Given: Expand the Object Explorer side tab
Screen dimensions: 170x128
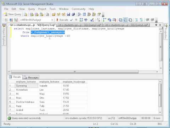Looking at the screenshot, I should click(4, 34).
